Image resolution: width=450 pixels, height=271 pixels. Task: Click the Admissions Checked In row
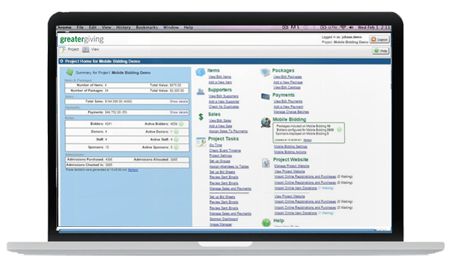click(x=127, y=165)
